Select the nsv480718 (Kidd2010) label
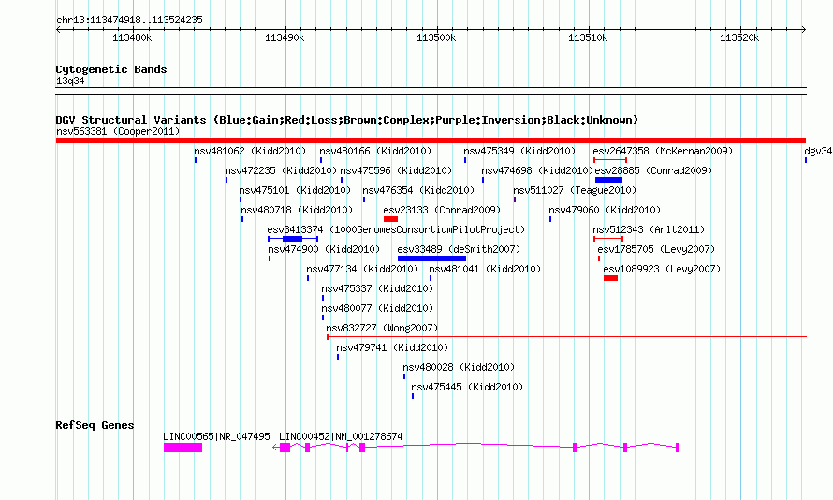The width and height of the screenshot is (833, 500). [x=297, y=210]
